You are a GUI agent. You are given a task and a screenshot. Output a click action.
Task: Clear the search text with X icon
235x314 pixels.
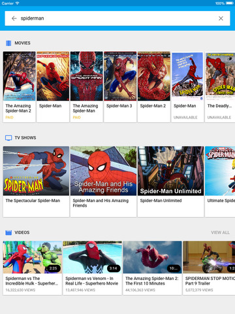[x=221, y=18]
